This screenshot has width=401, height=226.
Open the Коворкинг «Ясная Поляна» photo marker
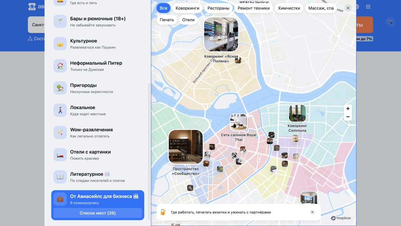click(221, 34)
